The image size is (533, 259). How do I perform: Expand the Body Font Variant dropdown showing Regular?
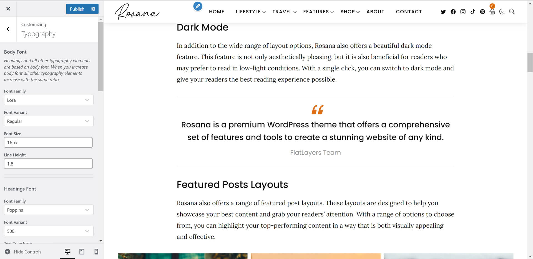tap(49, 121)
